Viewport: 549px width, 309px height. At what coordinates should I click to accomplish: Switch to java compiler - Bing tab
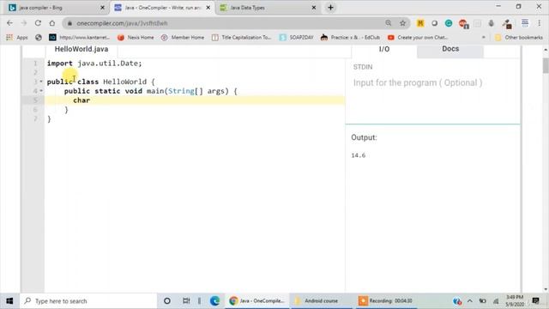pyautogui.click(x=56, y=8)
